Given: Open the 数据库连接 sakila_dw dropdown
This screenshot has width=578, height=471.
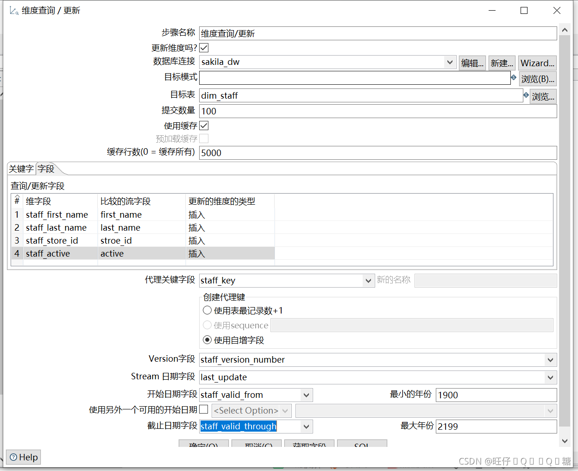Looking at the screenshot, I should (x=450, y=62).
